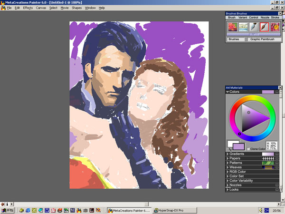This screenshot has width=285, height=214.
Task: Open the Windows Start button
Action: 7,211
